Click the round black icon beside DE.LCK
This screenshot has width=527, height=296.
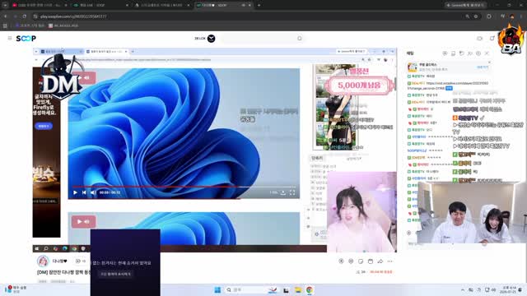coord(211,39)
